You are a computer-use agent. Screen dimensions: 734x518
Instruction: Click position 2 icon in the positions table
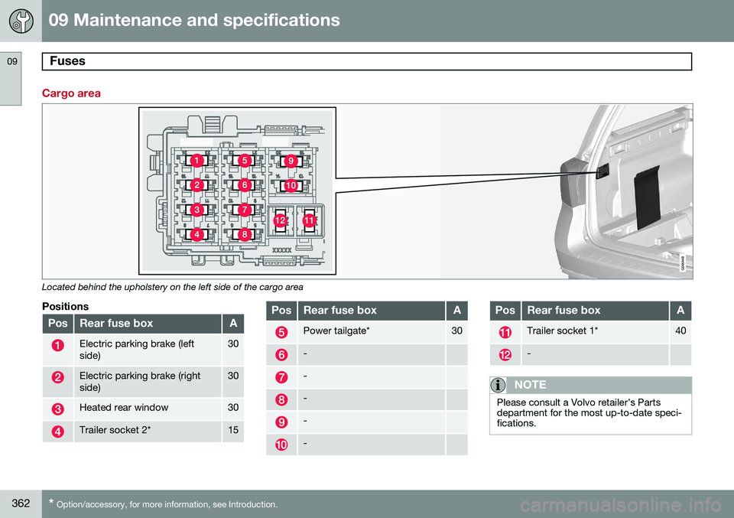(57, 377)
